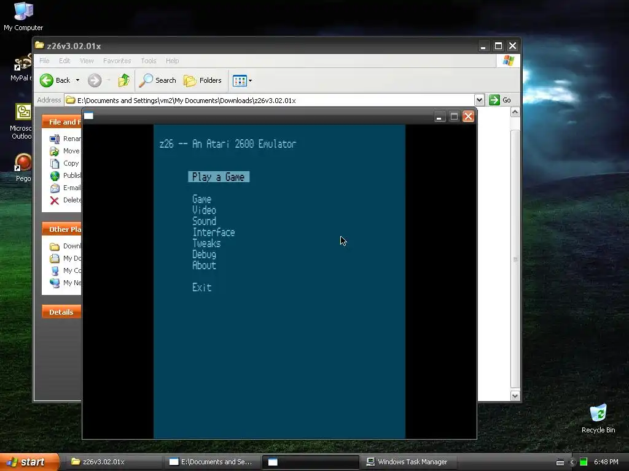Click the Explorer scrollbar up arrow
The width and height of the screenshot is (629, 471).
point(515,112)
